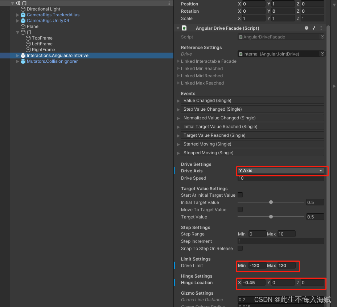Enable Move To Target Value
The height and width of the screenshot is (307, 337).
click(x=240, y=209)
